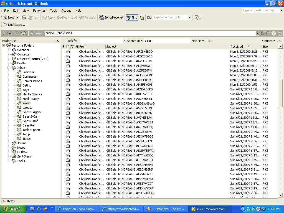Click the Microsoft Outlook Help question icon

pyautogui.click(x=197, y=17)
